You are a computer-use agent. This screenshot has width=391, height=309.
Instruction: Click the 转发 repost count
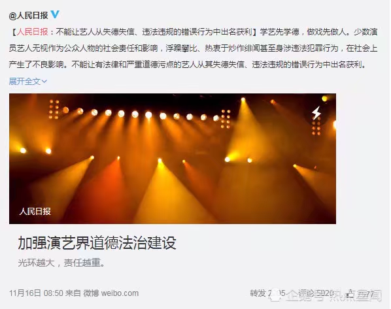pos(268,293)
